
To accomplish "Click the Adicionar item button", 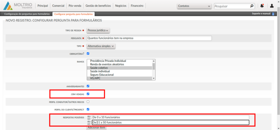I will point(96,128).
